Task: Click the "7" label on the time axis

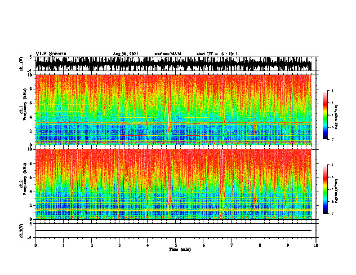Action: click(232, 245)
